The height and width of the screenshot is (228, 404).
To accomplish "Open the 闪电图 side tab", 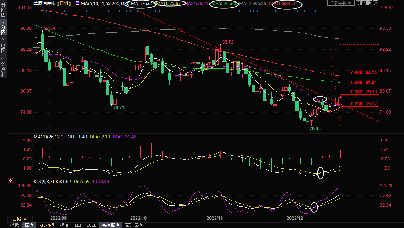I will pos(3,45).
